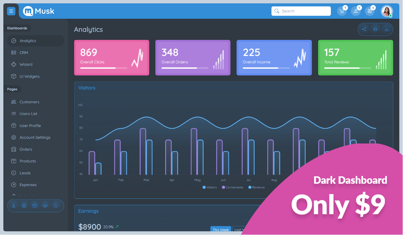Expand the Pages section

click(12, 89)
